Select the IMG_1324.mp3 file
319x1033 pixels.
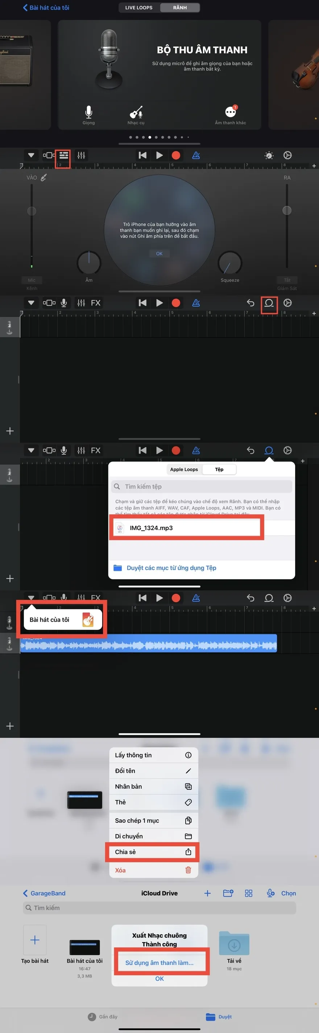pos(186,528)
